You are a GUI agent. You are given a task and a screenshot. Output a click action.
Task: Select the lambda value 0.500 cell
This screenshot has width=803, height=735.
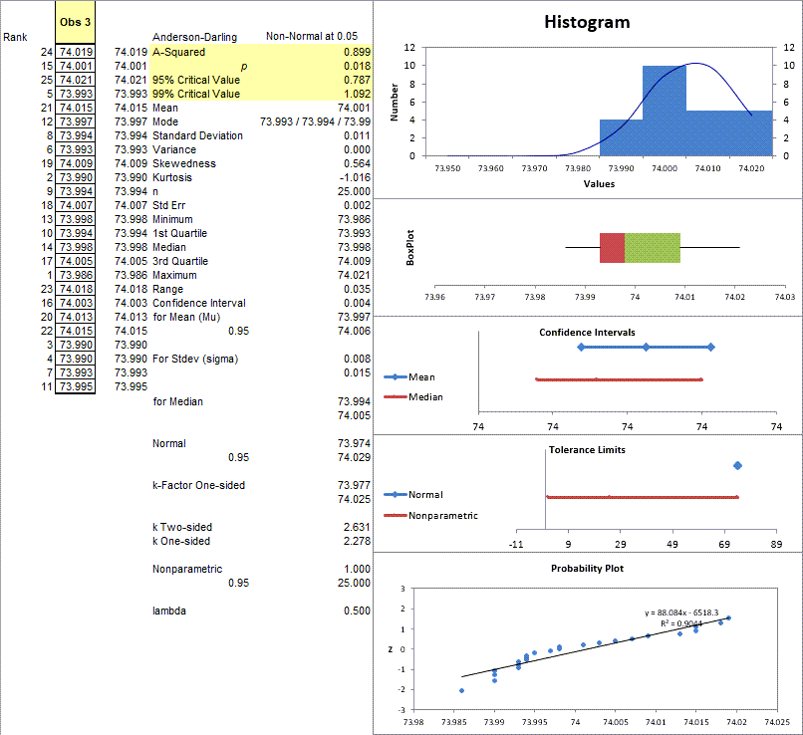point(356,611)
